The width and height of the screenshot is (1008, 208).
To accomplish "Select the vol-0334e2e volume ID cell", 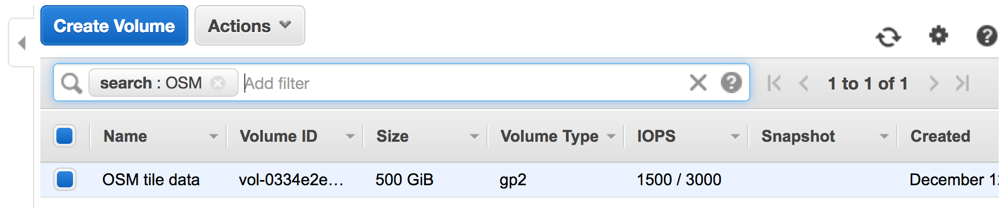I will (x=291, y=180).
